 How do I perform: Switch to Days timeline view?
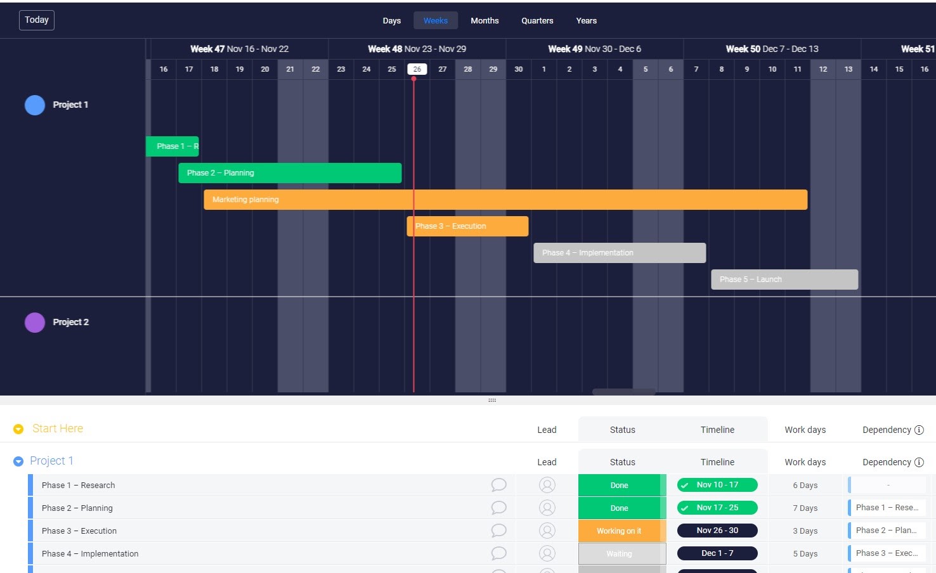coord(391,20)
